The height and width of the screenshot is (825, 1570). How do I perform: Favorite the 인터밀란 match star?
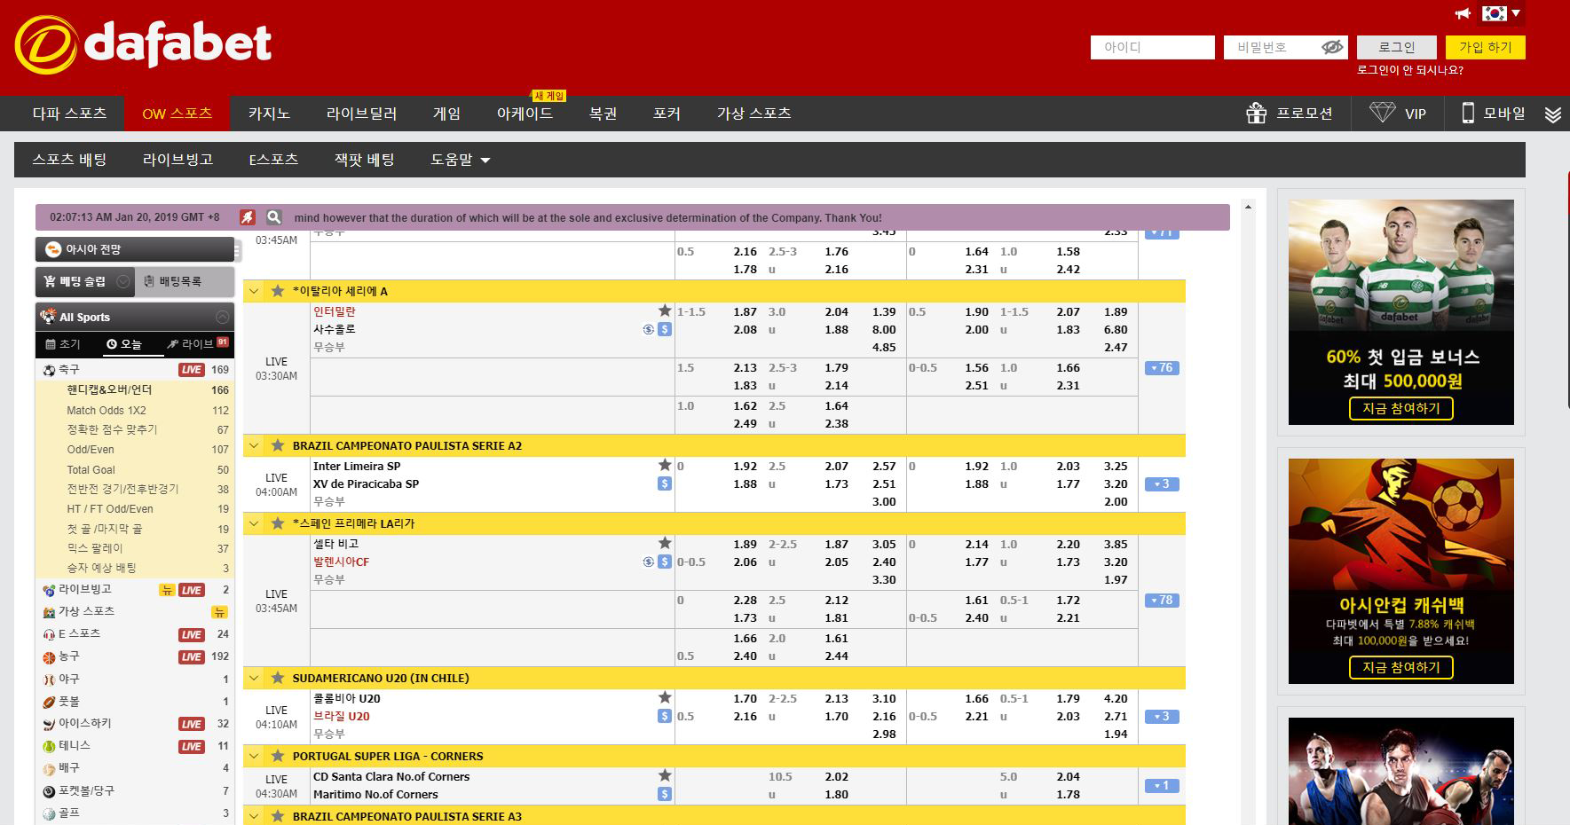tap(665, 310)
